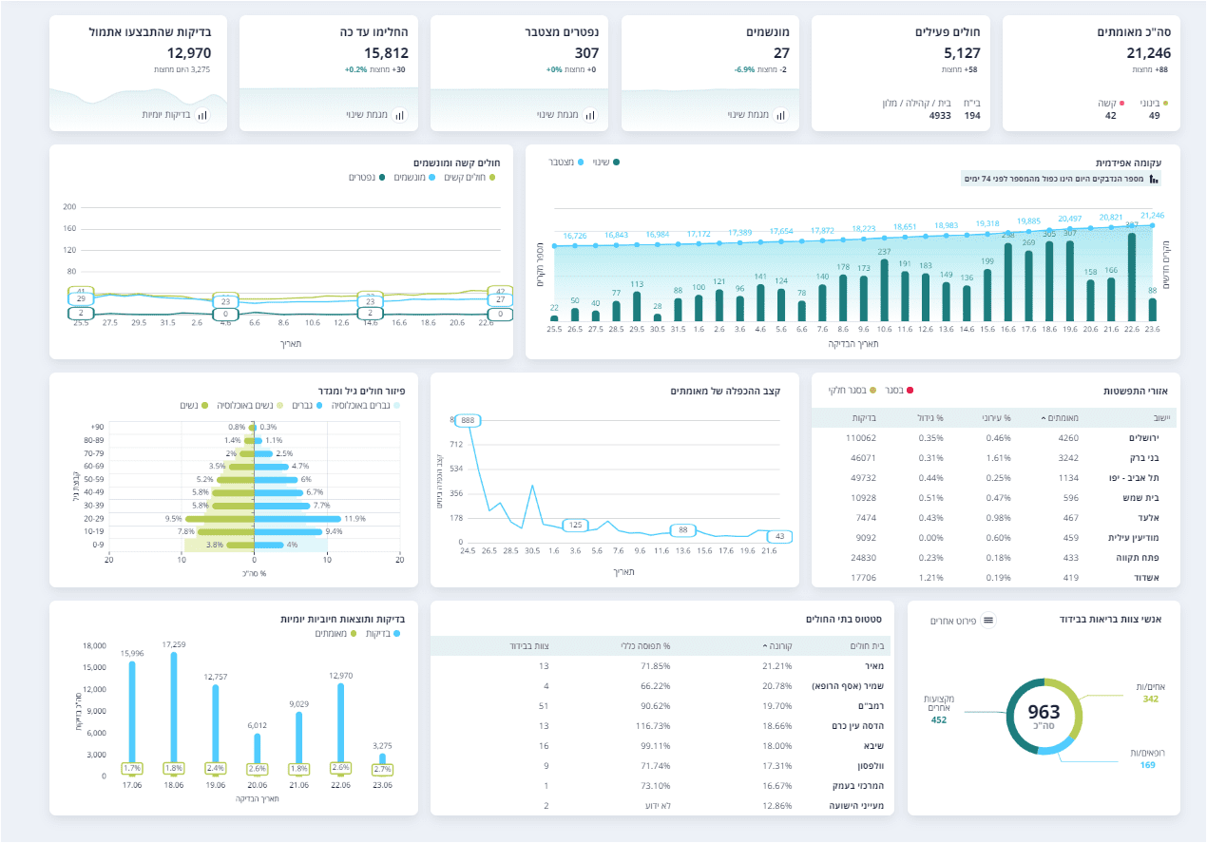Click the פירוט אחרים link
Image resolution: width=1207 pixels, height=843 pixels.
(x=953, y=620)
